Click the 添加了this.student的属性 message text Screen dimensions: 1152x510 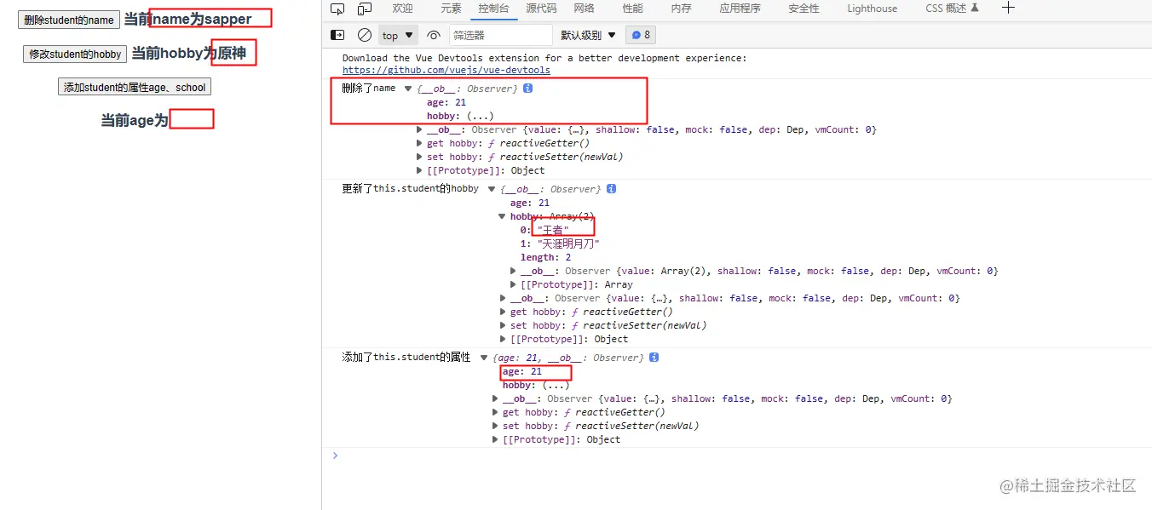[x=406, y=357]
